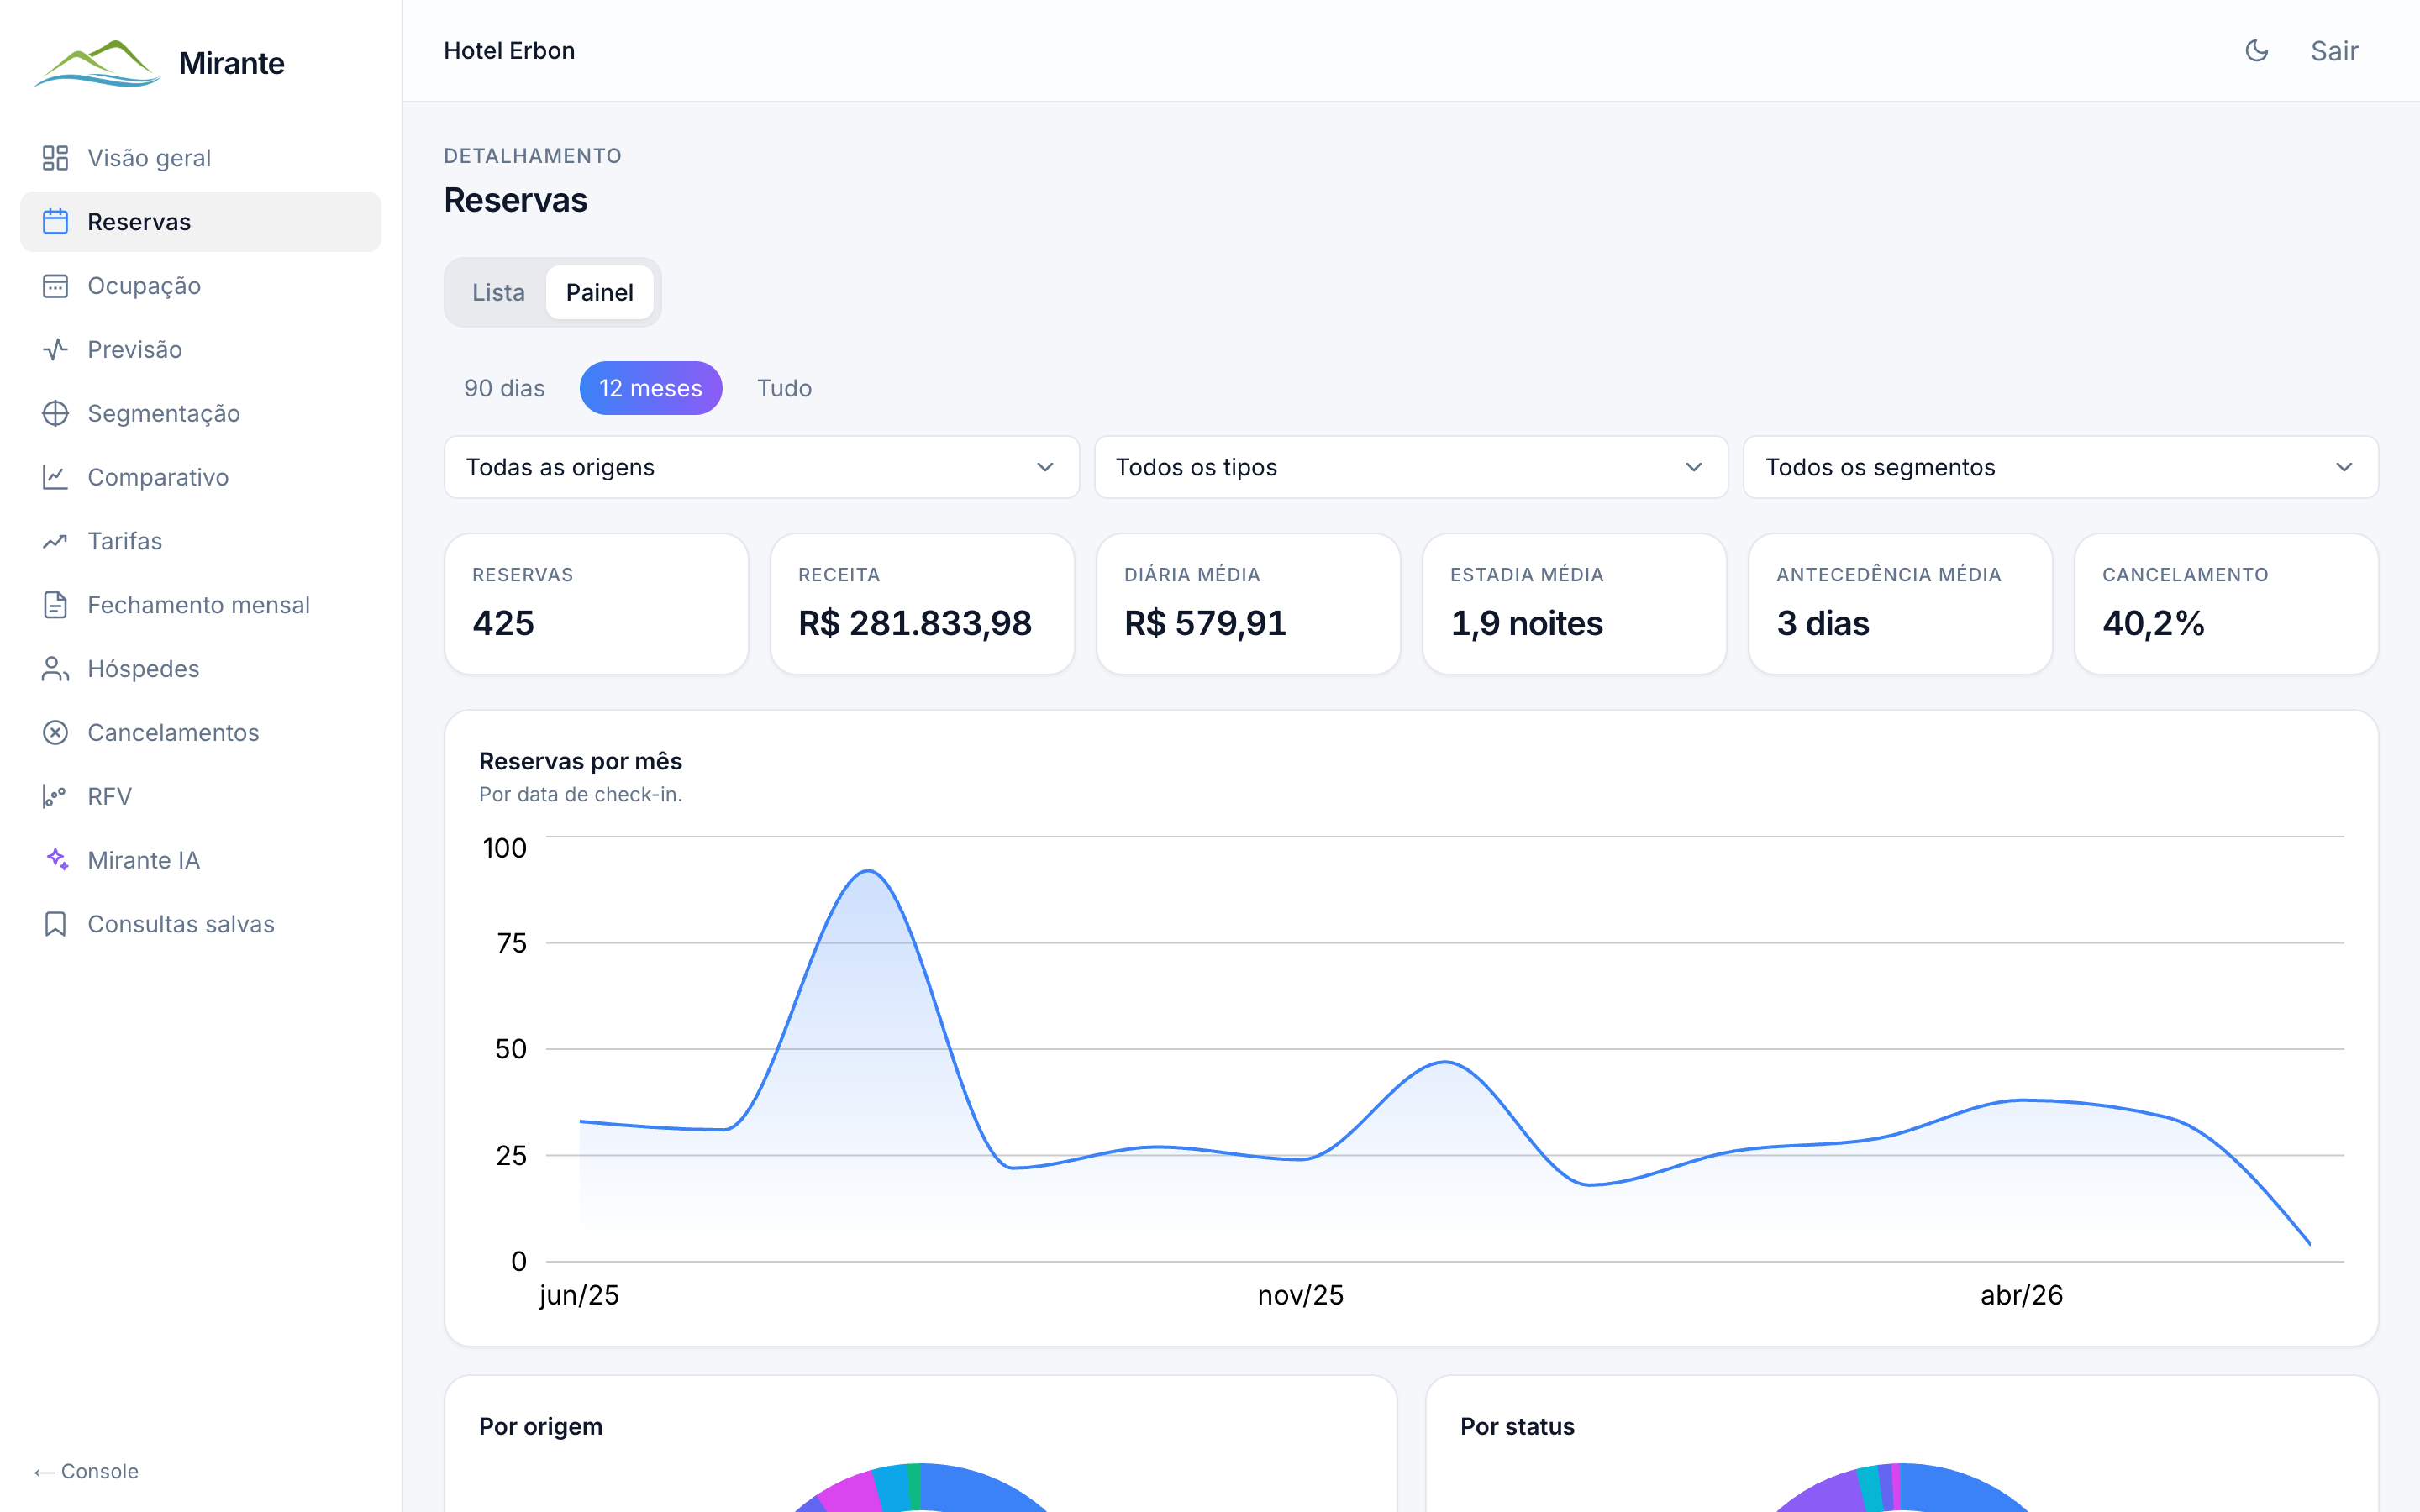Navigate to Hóspedes in the sidebar
This screenshot has width=2420, height=1512.
[x=201, y=669]
